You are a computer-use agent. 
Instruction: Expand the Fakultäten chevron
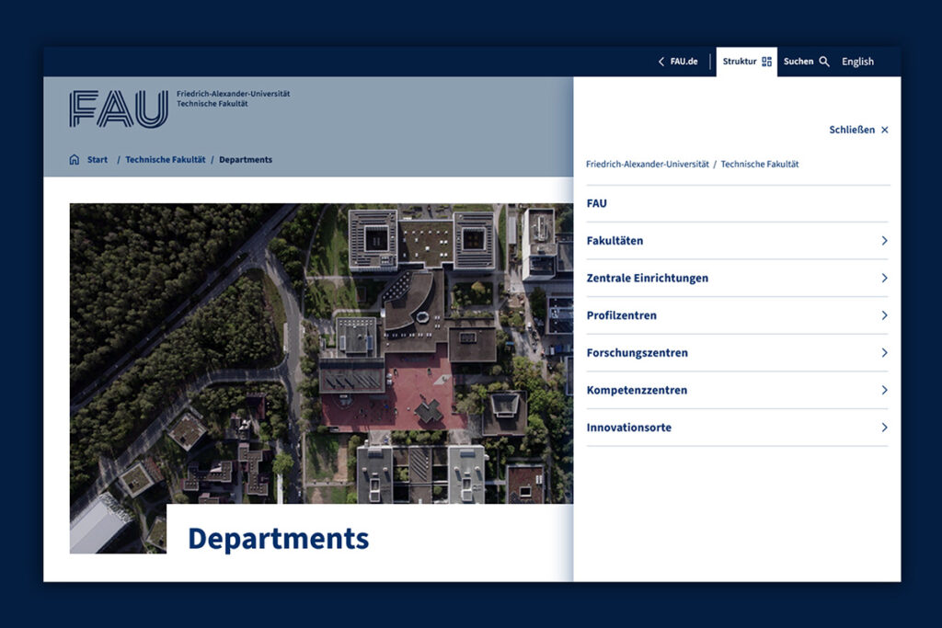(x=884, y=241)
